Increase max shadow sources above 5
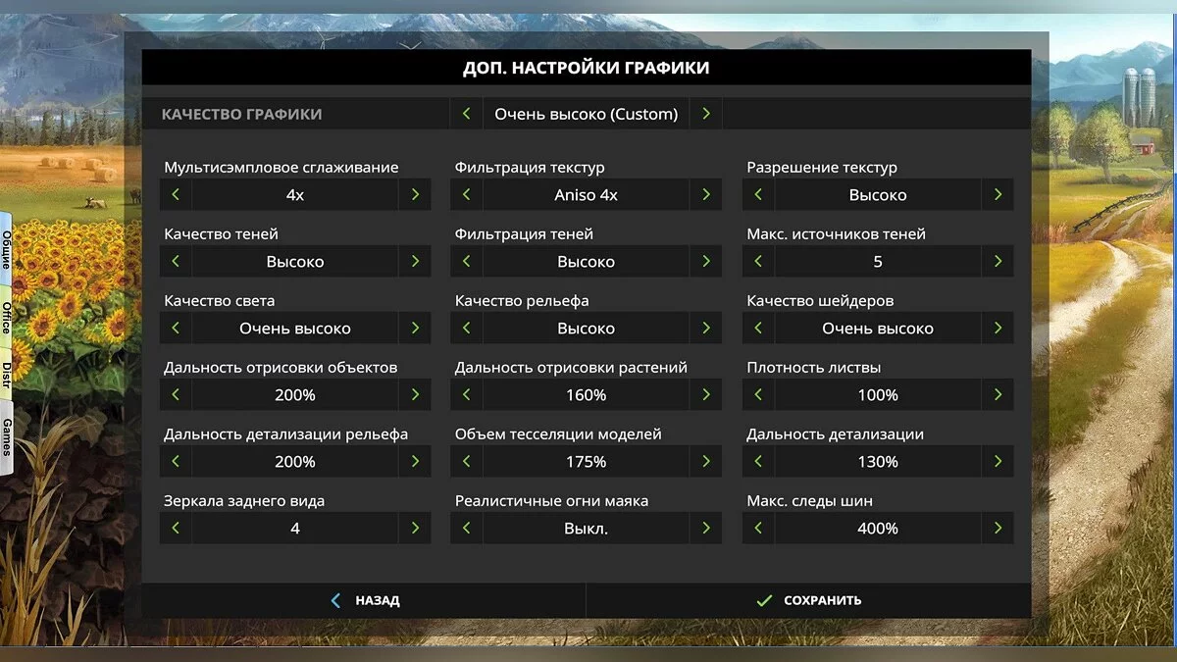 click(x=1000, y=261)
